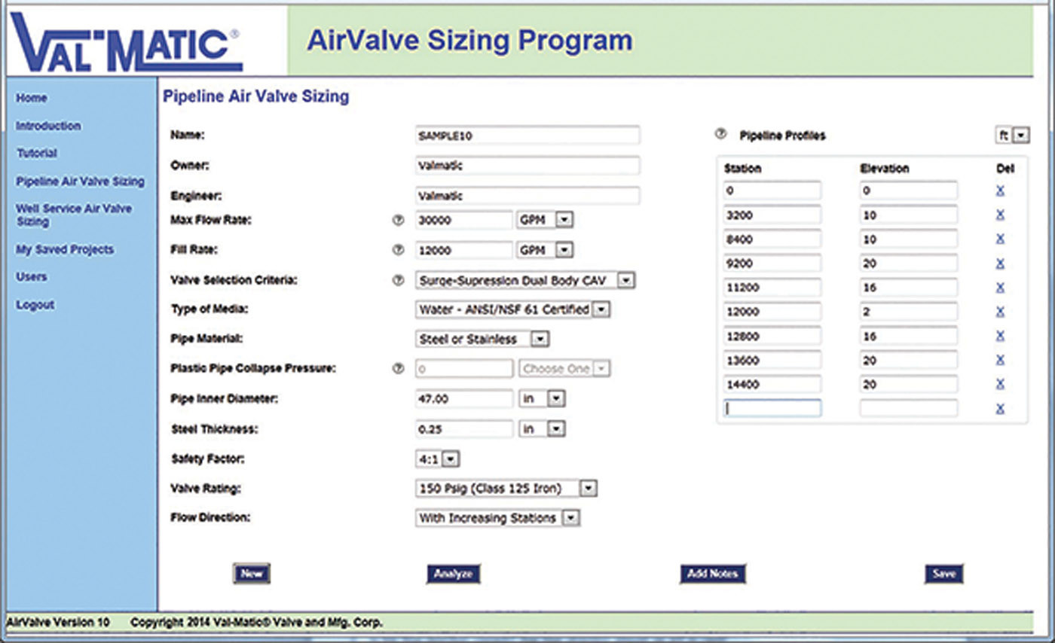Click the Save button
The width and height of the screenshot is (1055, 643).
tap(944, 574)
